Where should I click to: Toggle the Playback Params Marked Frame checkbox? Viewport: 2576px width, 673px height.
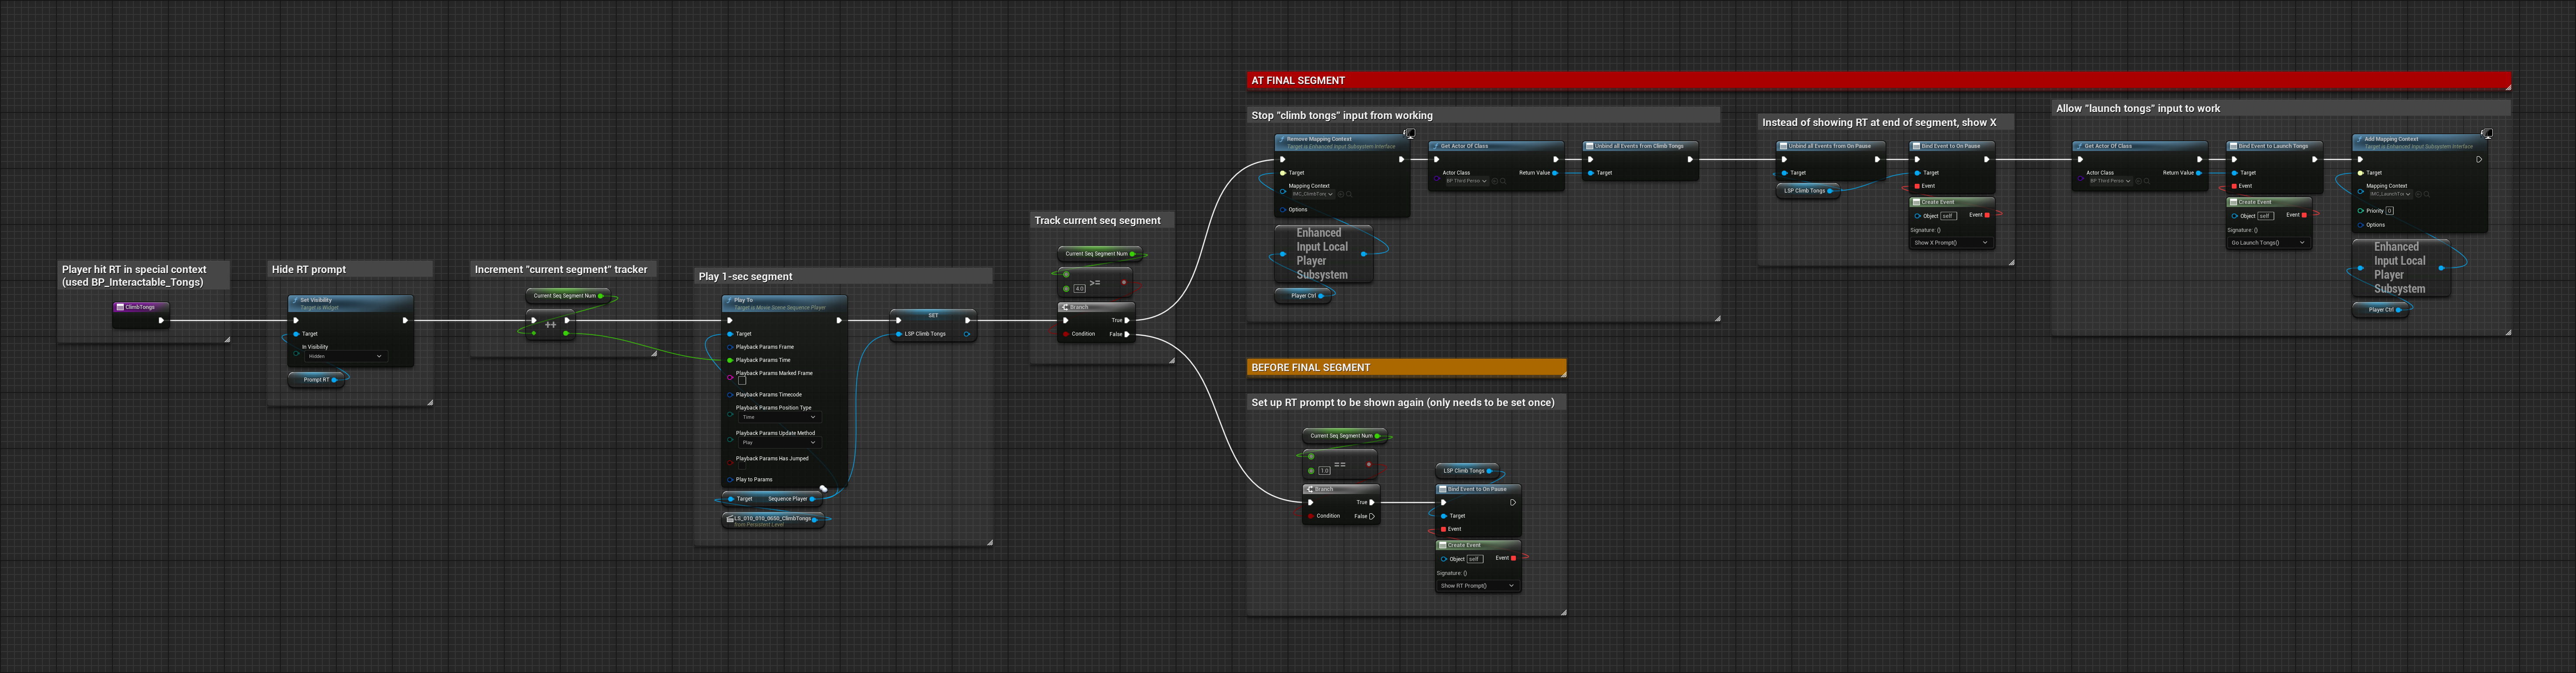point(742,381)
